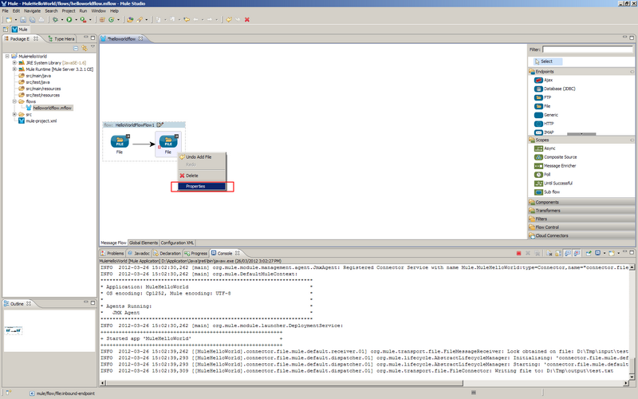Expand the src folder in the tree
Image resolution: width=638 pixels, height=399 pixels.
[x=14, y=114]
